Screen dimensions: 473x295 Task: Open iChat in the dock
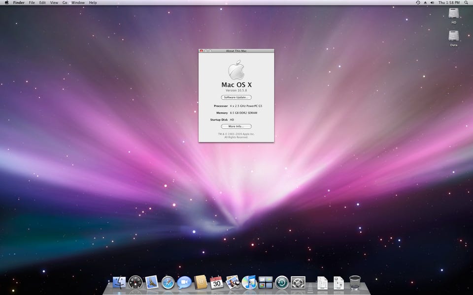pyautogui.click(x=184, y=282)
